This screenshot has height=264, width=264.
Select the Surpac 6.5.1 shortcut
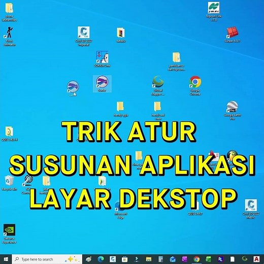pyautogui.click(x=232, y=35)
